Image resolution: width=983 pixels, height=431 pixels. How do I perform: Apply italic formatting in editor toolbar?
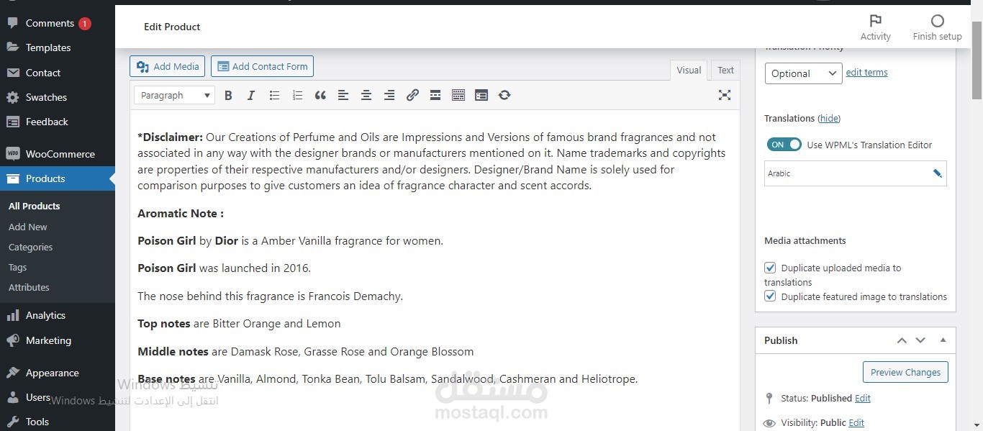[x=251, y=95]
